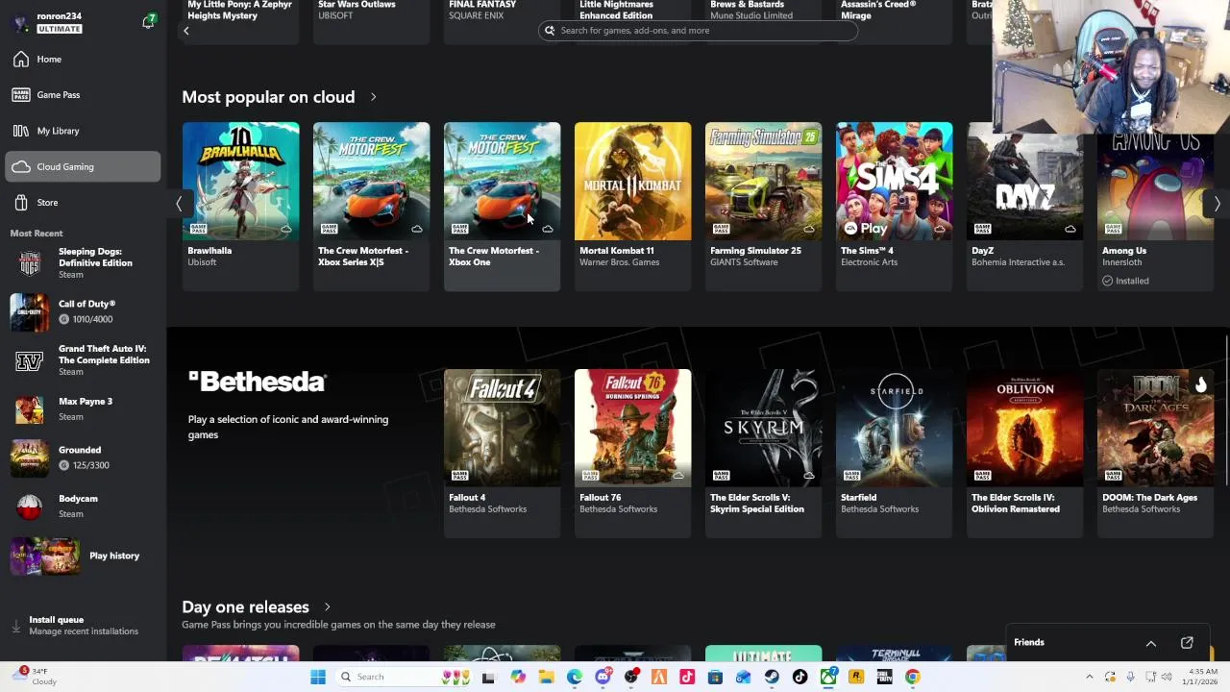Open Steam from taskbar
Image resolution: width=1230 pixels, height=692 pixels.
pyautogui.click(x=772, y=677)
